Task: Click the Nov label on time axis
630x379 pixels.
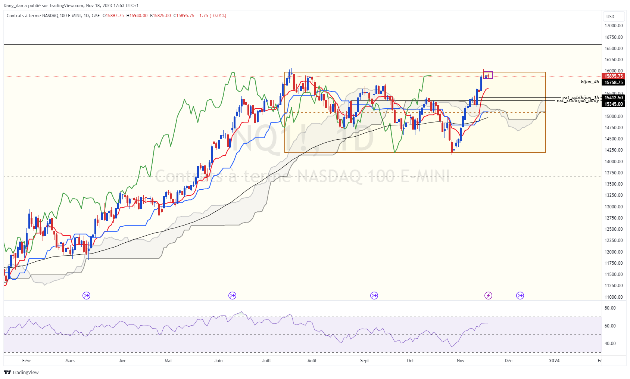Action: click(461, 361)
